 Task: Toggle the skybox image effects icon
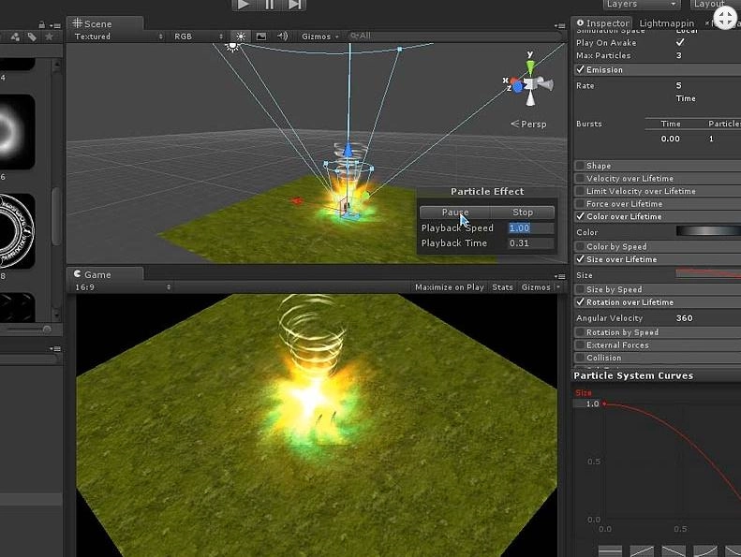click(260, 37)
